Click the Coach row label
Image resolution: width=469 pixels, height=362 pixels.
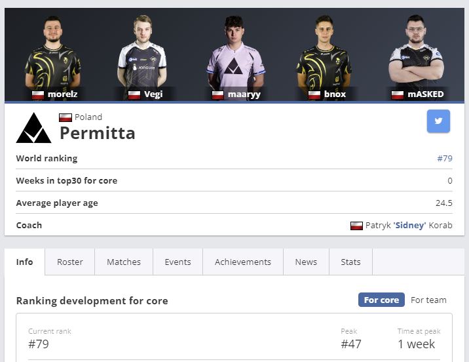tap(29, 226)
